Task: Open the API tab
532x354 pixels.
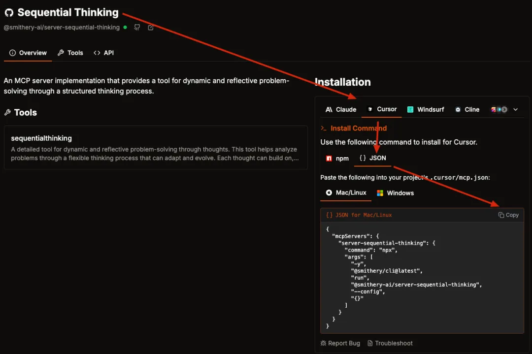Action: tap(104, 53)
